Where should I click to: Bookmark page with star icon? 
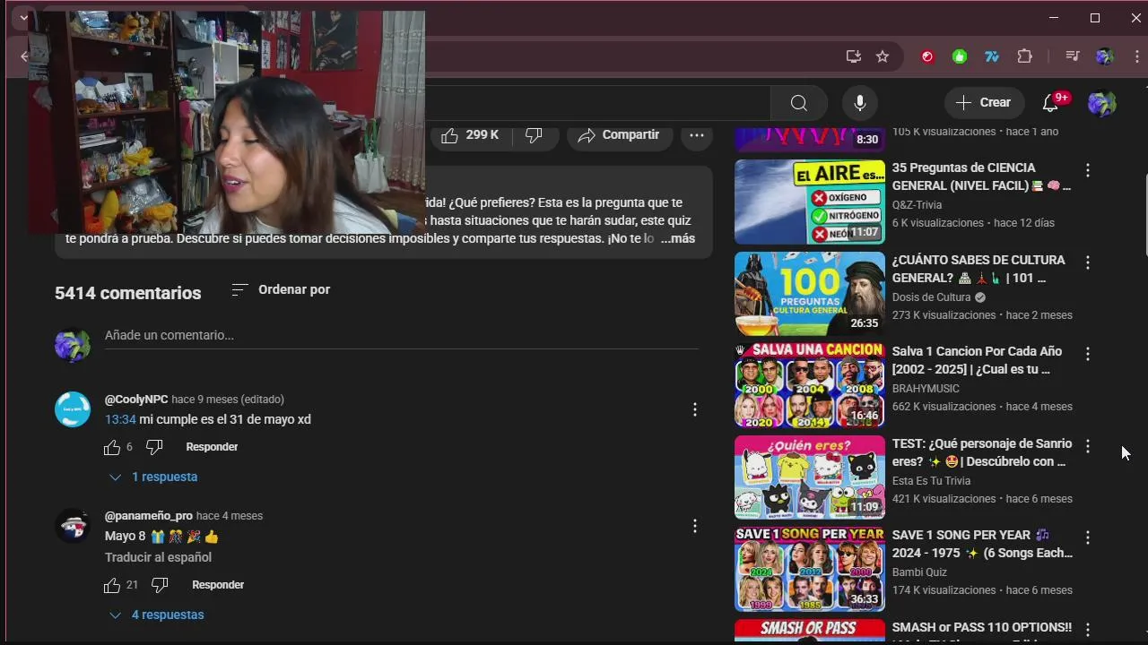click(883, 56)
